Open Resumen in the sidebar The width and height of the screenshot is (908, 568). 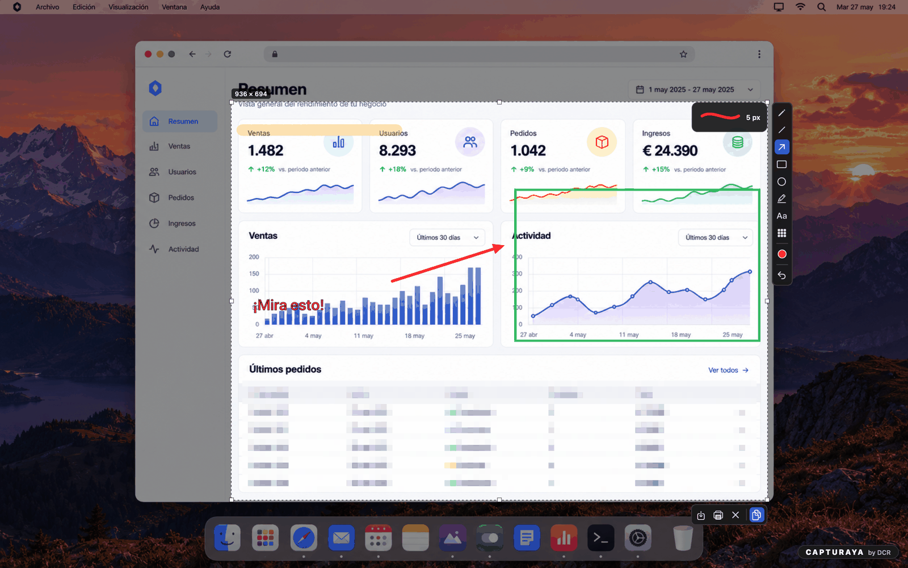tap(180, 121)
